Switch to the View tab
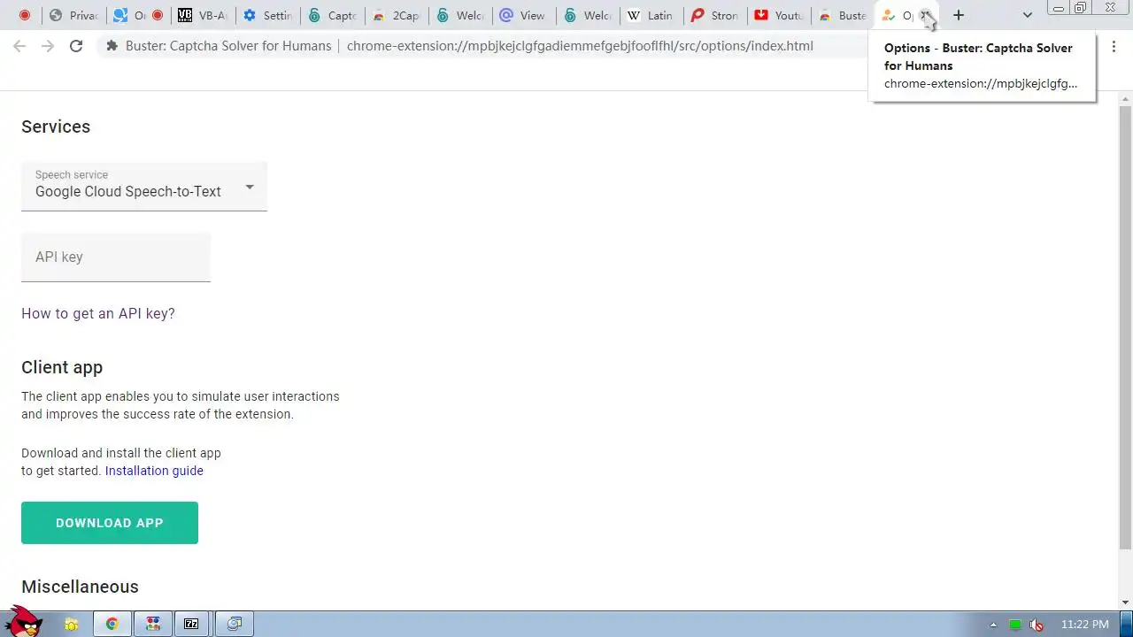1133x637 pixels. pyautogui.click(x=524, y=15)
